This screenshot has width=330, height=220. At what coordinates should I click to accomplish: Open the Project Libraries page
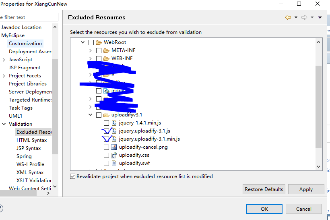28,84
